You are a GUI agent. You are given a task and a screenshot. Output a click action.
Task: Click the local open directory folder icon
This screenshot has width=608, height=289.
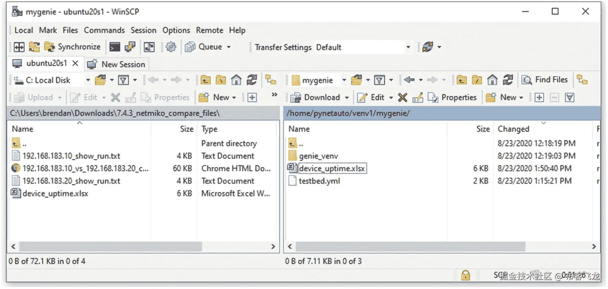100,80
